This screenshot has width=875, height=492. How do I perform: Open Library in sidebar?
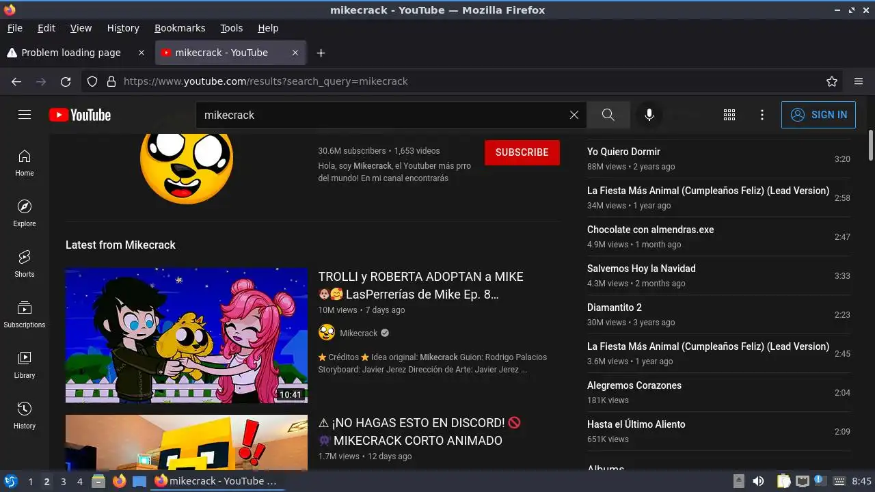(25, 365)
